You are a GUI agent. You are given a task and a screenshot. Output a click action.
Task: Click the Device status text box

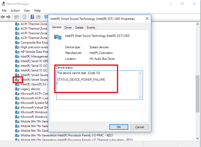point(98,85)
